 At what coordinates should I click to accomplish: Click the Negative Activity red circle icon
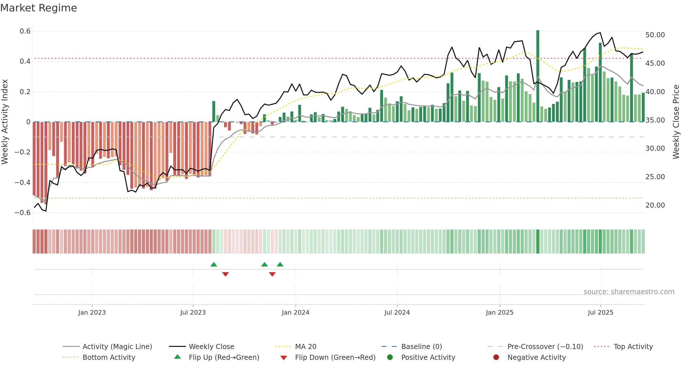click(496, 357)
